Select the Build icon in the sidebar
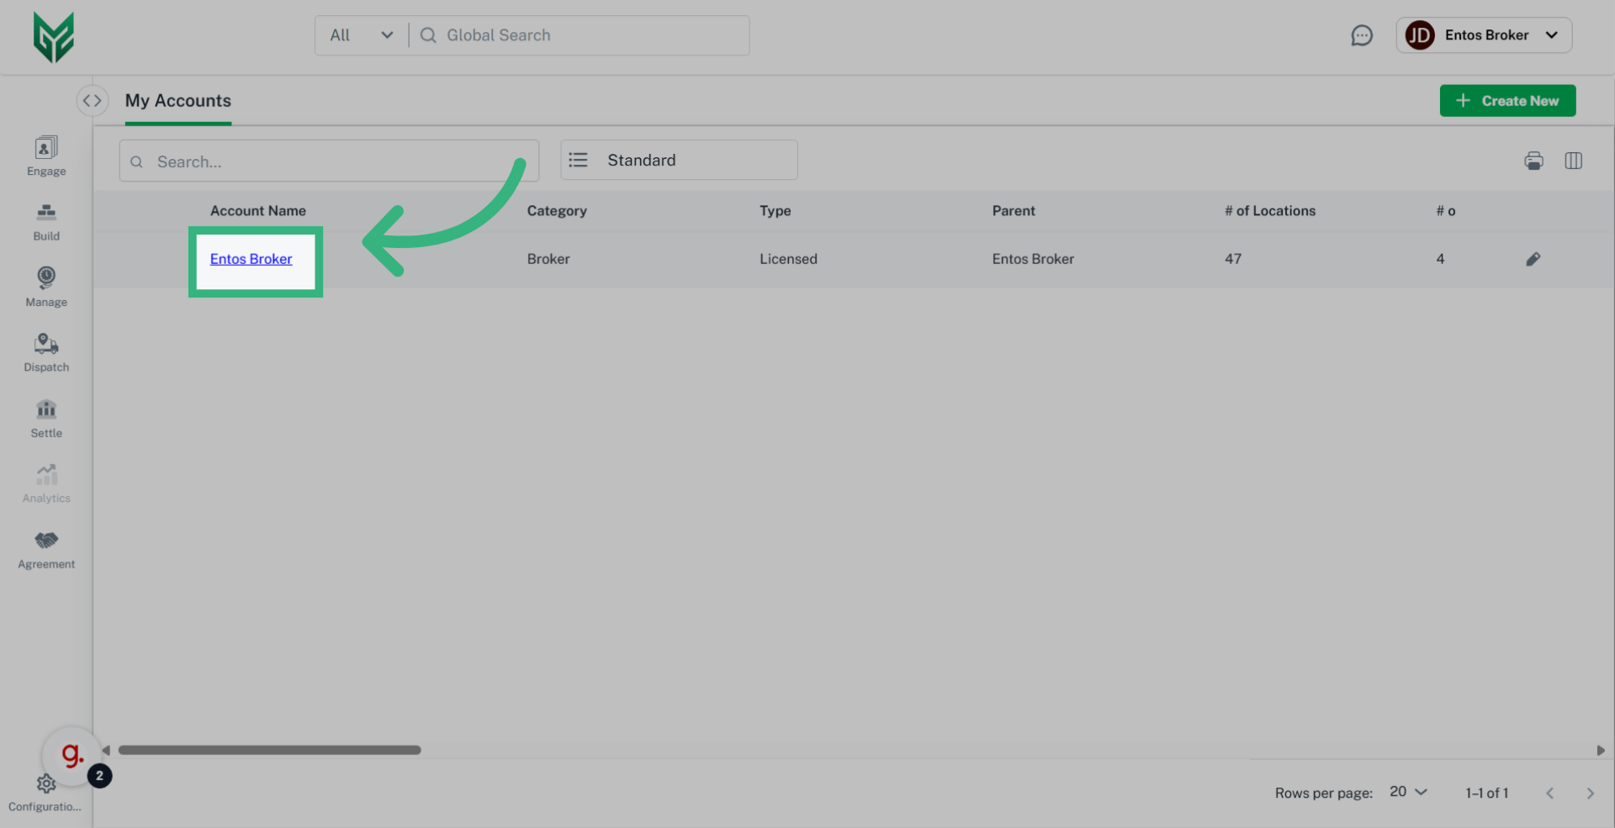Screen dimensions: 1615x828 [45, 220]
